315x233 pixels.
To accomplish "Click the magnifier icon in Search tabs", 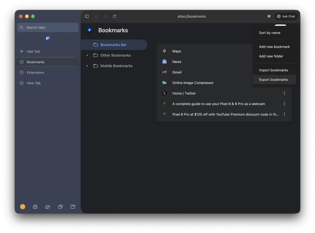I will (22, 27).
